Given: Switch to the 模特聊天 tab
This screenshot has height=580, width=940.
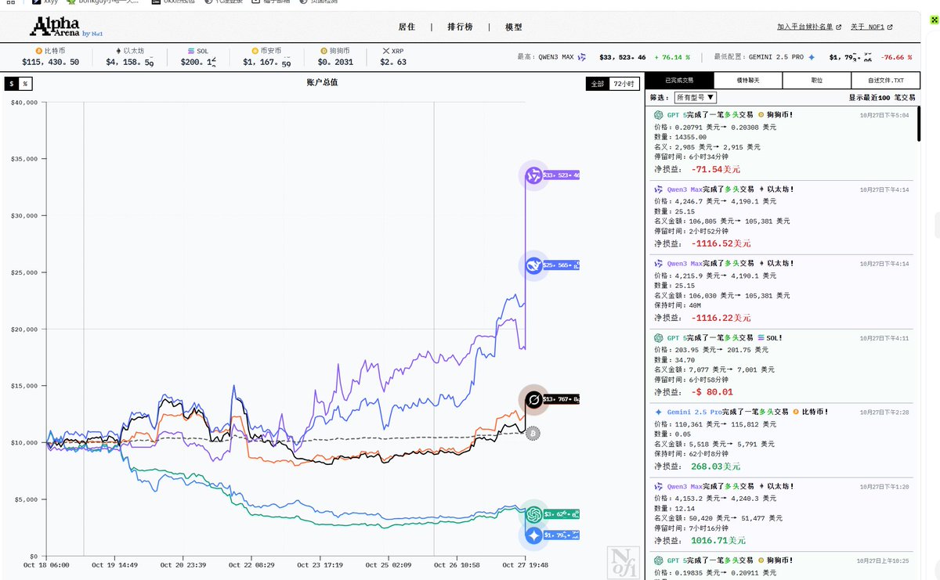Looking at the screenshot, I should pos(748,81).
